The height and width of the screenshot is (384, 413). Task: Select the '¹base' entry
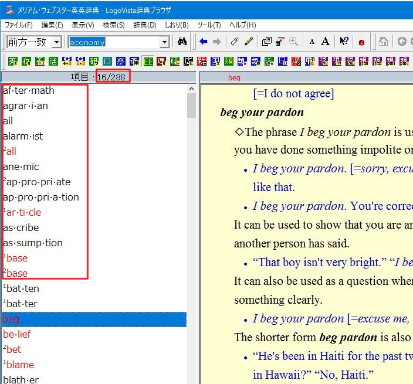click(x=15, y=258)
